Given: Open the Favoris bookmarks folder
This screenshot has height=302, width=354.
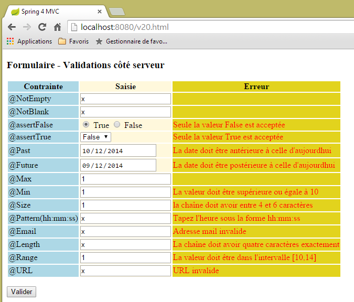Looking at the screenshot, I should (73, 41).
